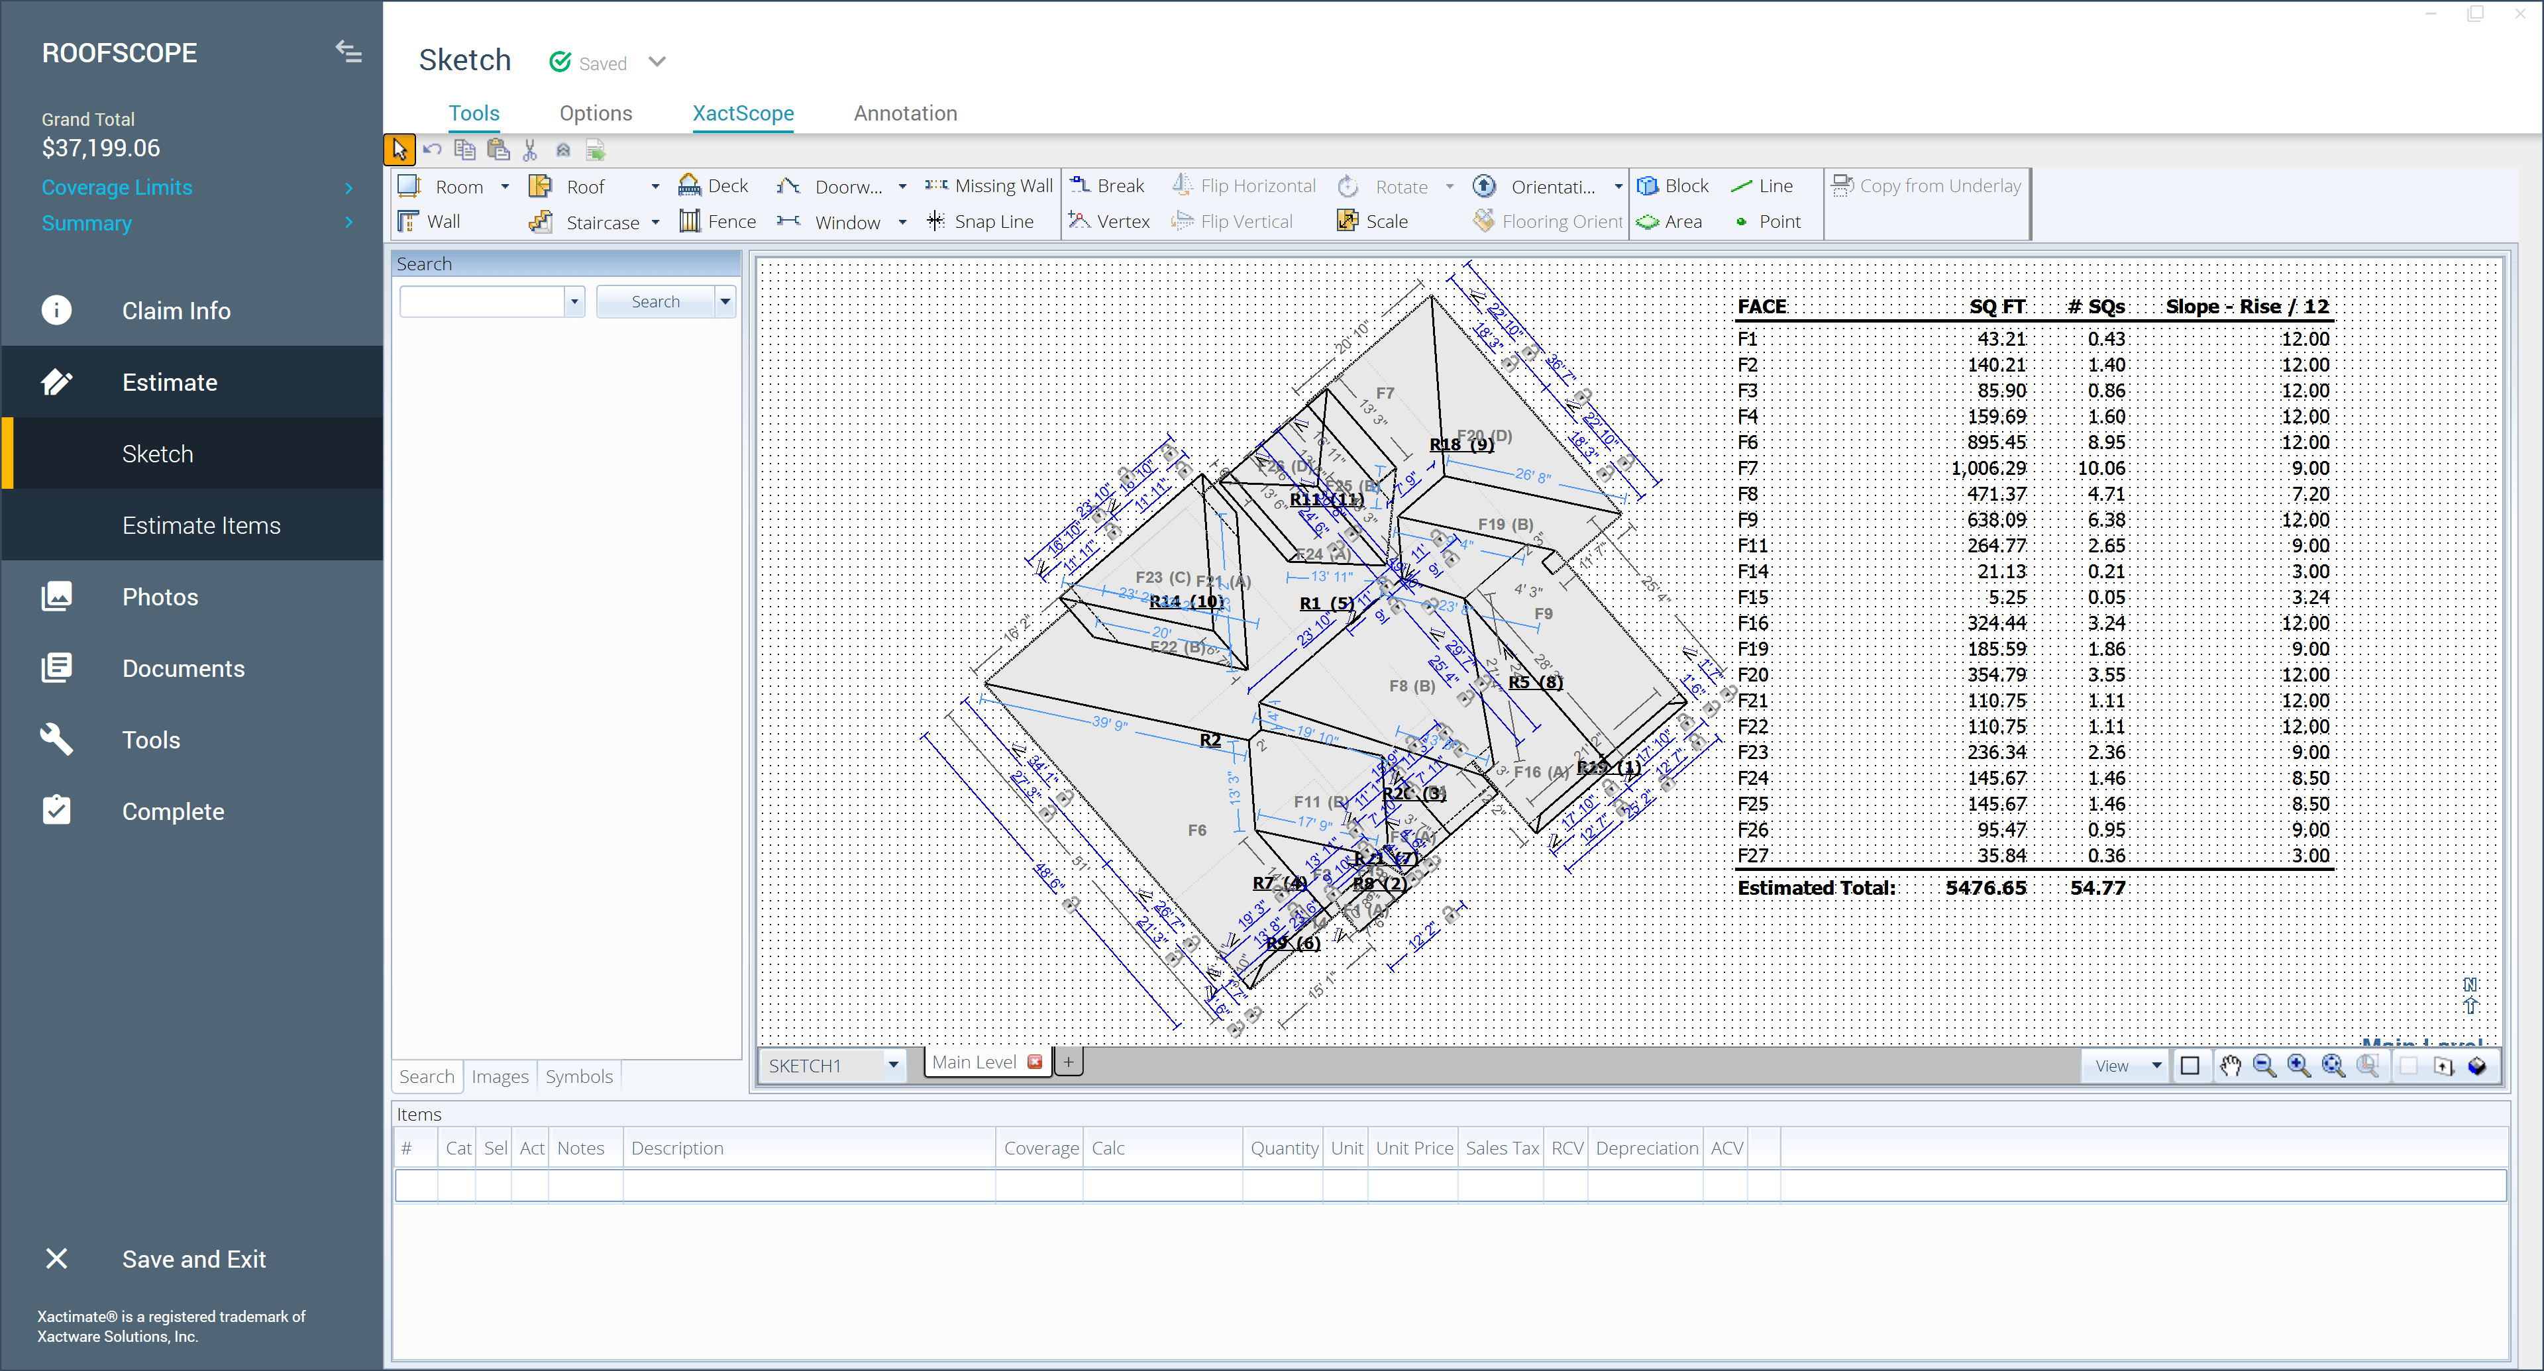The height and width of the screenshot is (1371, 2544).
Task: Open the 3D view cube icon
Action: pos(2477,1066)
